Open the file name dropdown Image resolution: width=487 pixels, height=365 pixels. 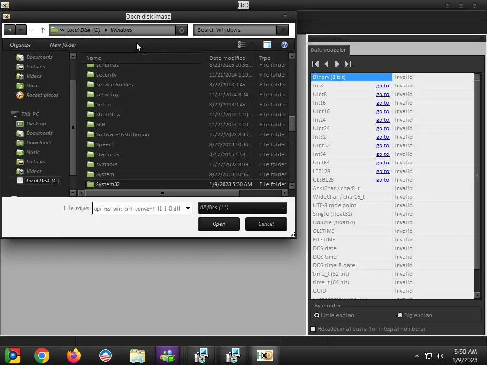(188, 208)
